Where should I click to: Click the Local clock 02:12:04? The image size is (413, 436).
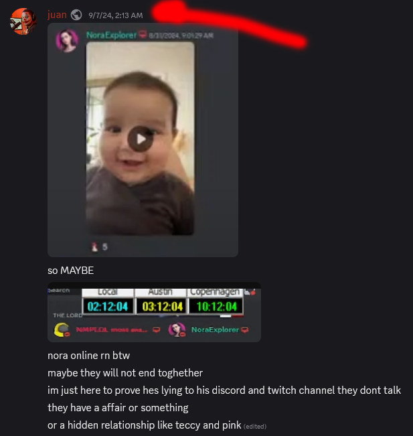pyautogui.click(x=108, y=306)
